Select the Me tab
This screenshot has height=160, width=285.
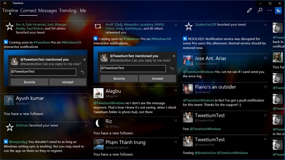click(x=83, y=10)
